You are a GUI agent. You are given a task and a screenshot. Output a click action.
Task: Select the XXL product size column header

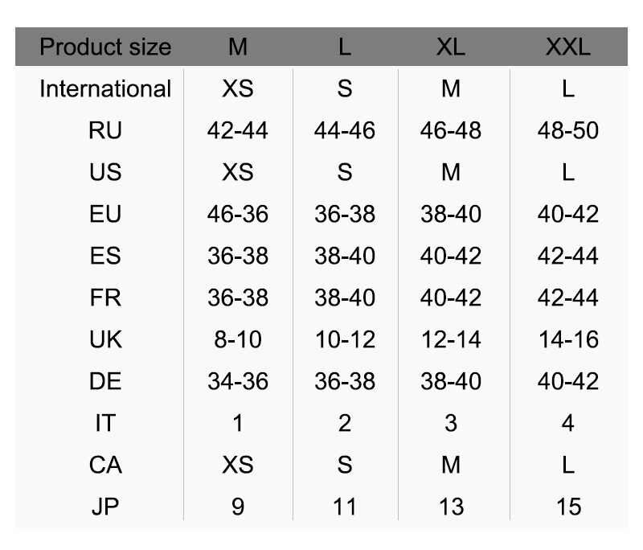[x=567, y=47]
